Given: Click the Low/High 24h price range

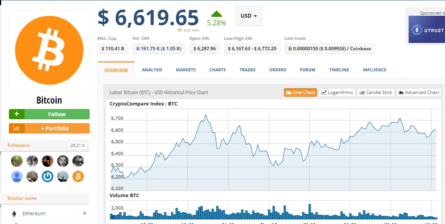Looking at the screenshot, I should pyautogui.click(x=252, y=49).
